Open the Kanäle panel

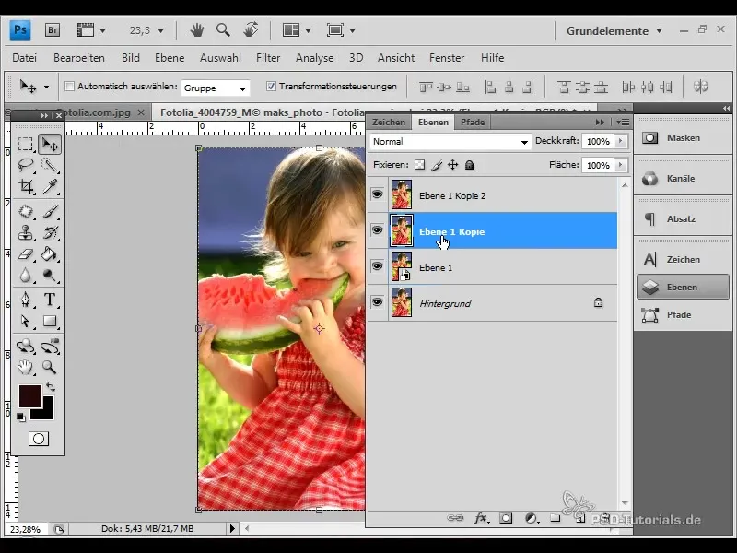point(683,178)
